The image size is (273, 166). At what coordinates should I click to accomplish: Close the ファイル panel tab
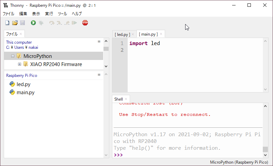click(x=21, y=34)
